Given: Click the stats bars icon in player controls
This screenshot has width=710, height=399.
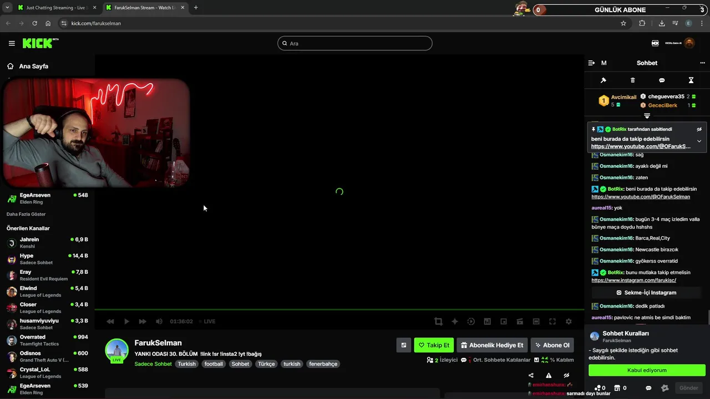Looking at the screenshot, I should tap(487, 321).
